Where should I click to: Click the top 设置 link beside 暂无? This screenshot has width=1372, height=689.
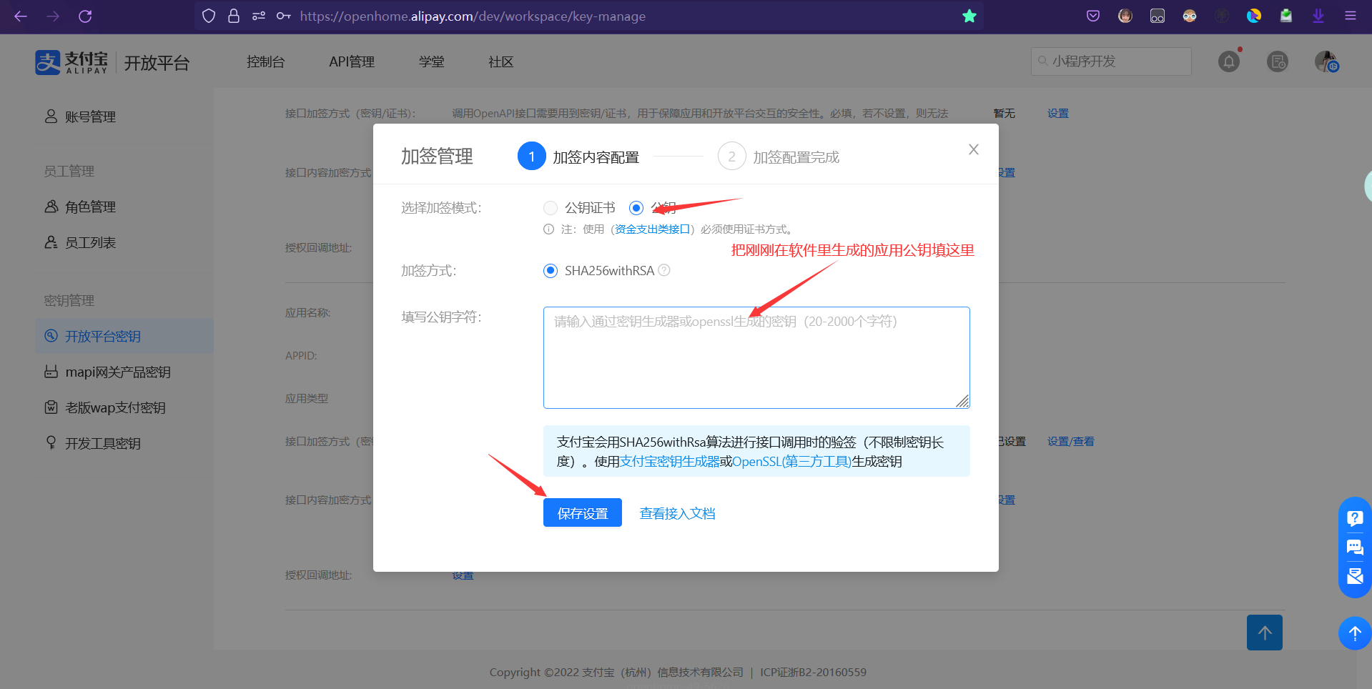[1058, 113]
